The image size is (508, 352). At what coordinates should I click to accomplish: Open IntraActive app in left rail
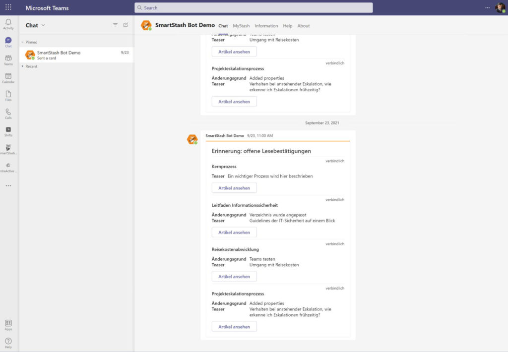[x=8, y=168]
